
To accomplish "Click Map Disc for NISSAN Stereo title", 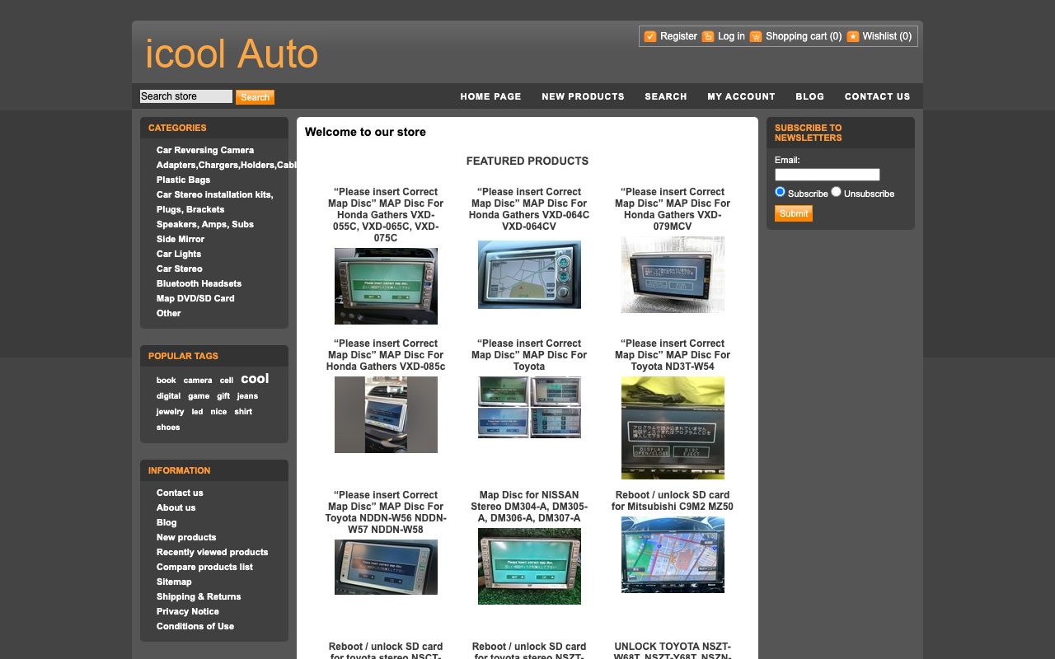I will point(529,507).
